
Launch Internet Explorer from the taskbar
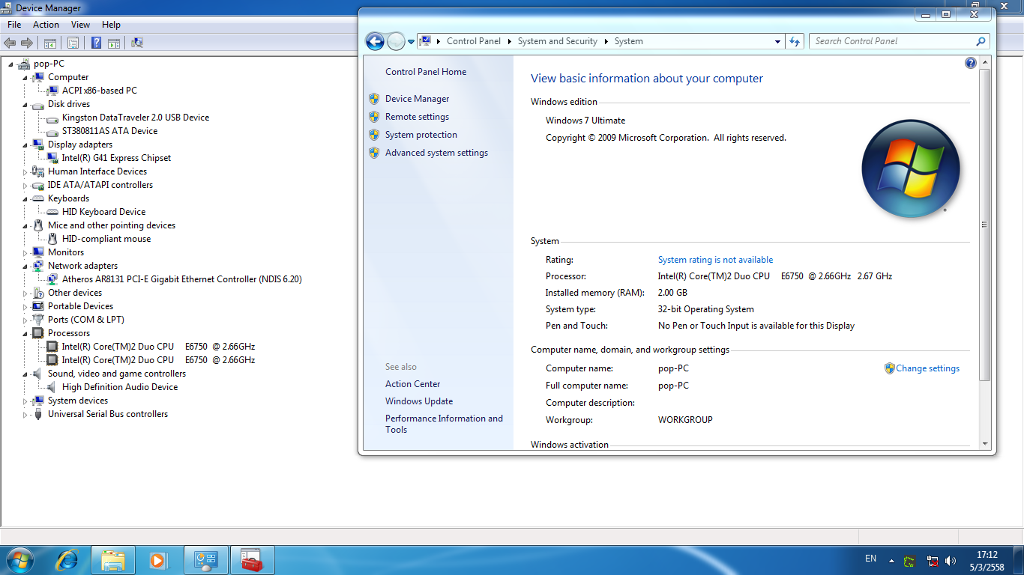pos(67,559)
